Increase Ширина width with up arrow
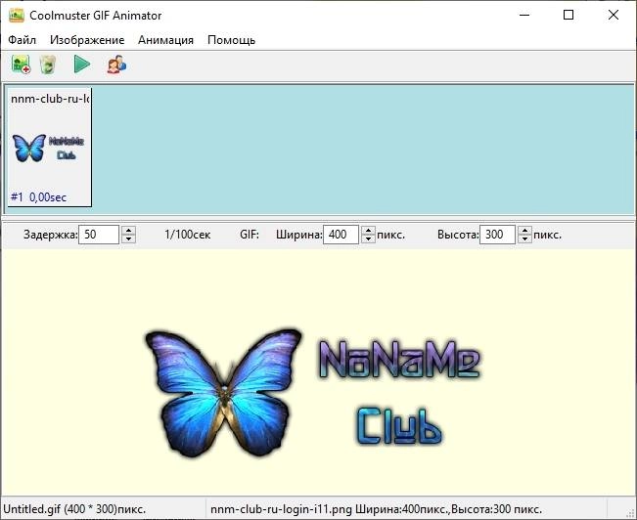Image resolution: width=637 pixels, height=520 pixels. [368, 230]
